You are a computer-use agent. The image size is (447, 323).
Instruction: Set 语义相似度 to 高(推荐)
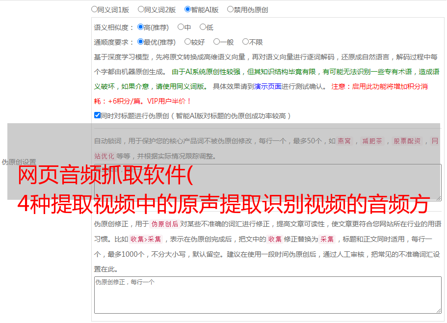140,27
